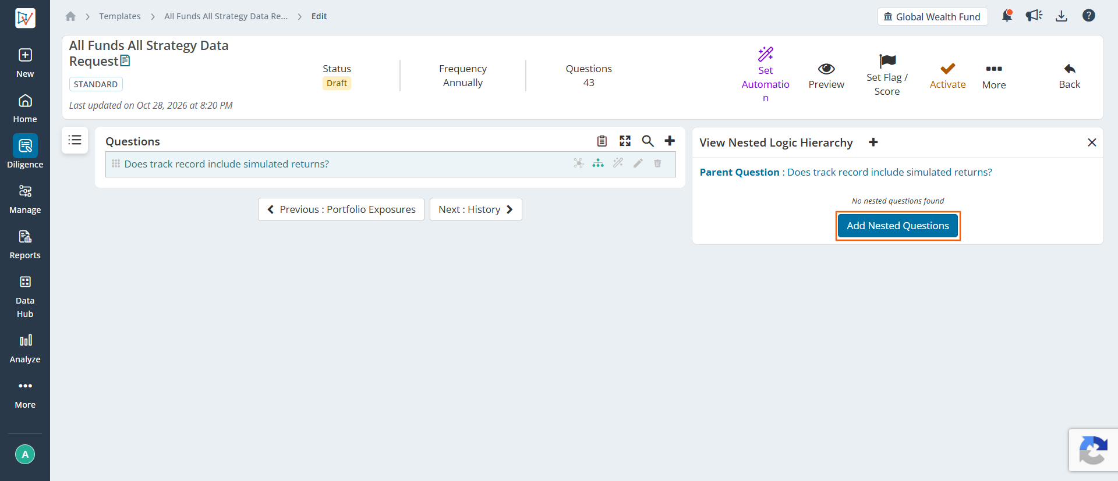This screenshot has height=481, width=1118.
Task: Click the clipboard icon in Questions panel
Action: click(x=602, y=141)
